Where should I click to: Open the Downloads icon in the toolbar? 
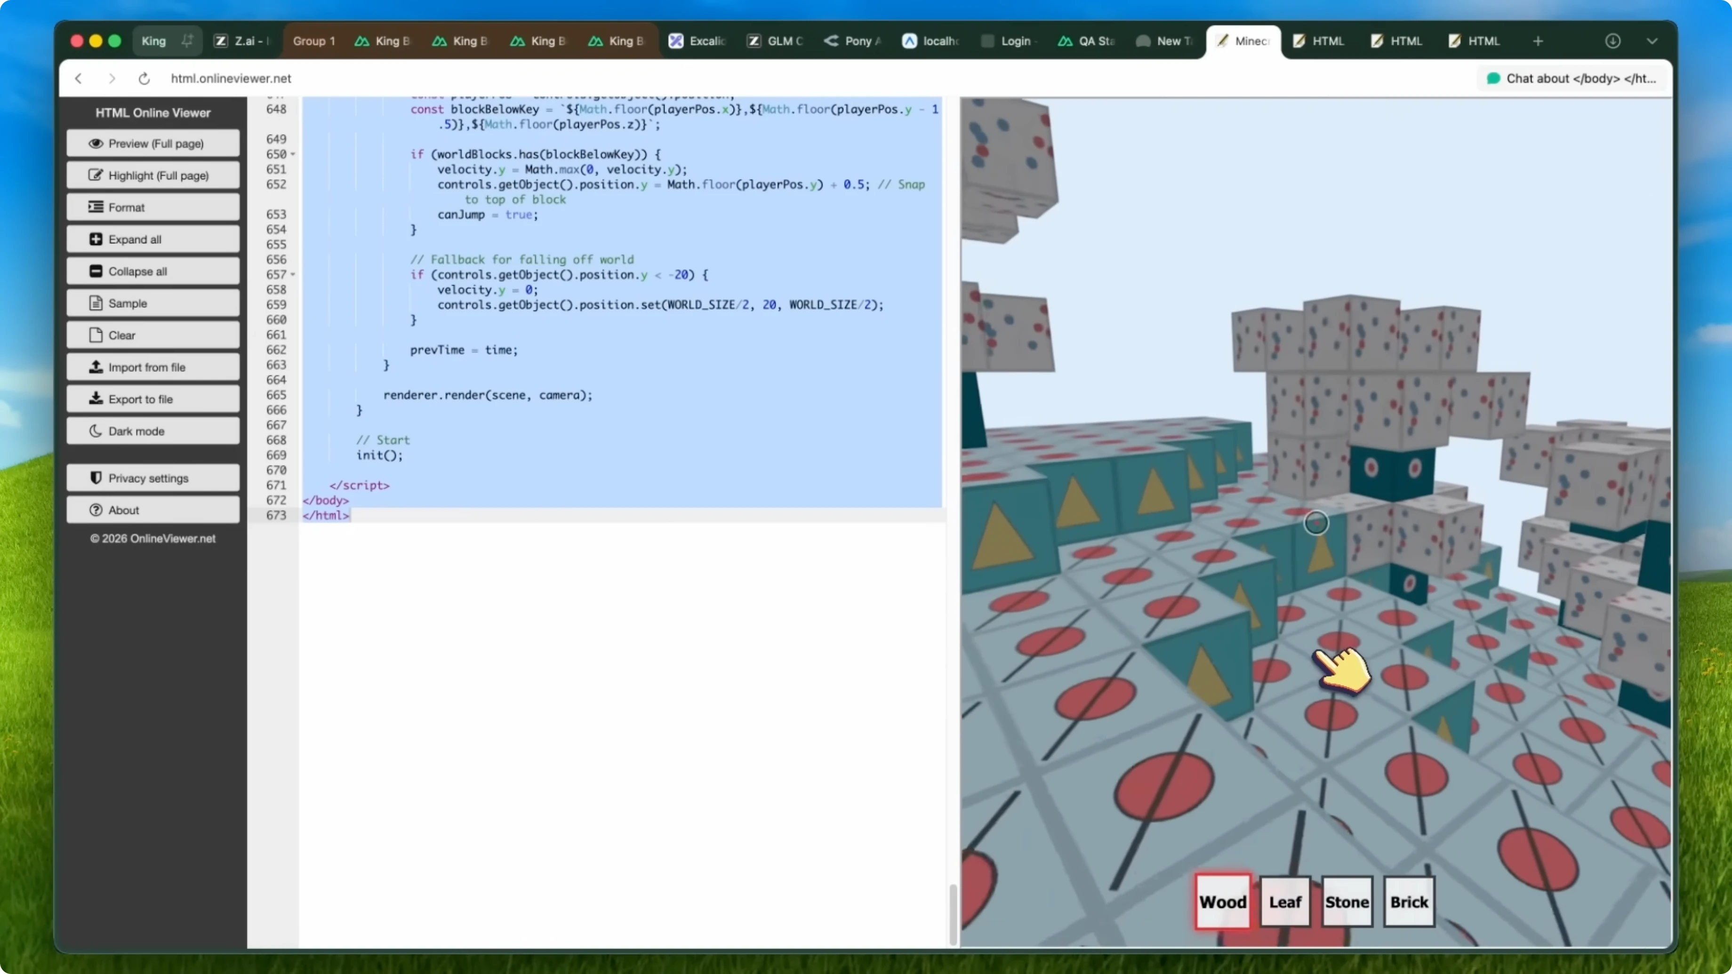1613,41
